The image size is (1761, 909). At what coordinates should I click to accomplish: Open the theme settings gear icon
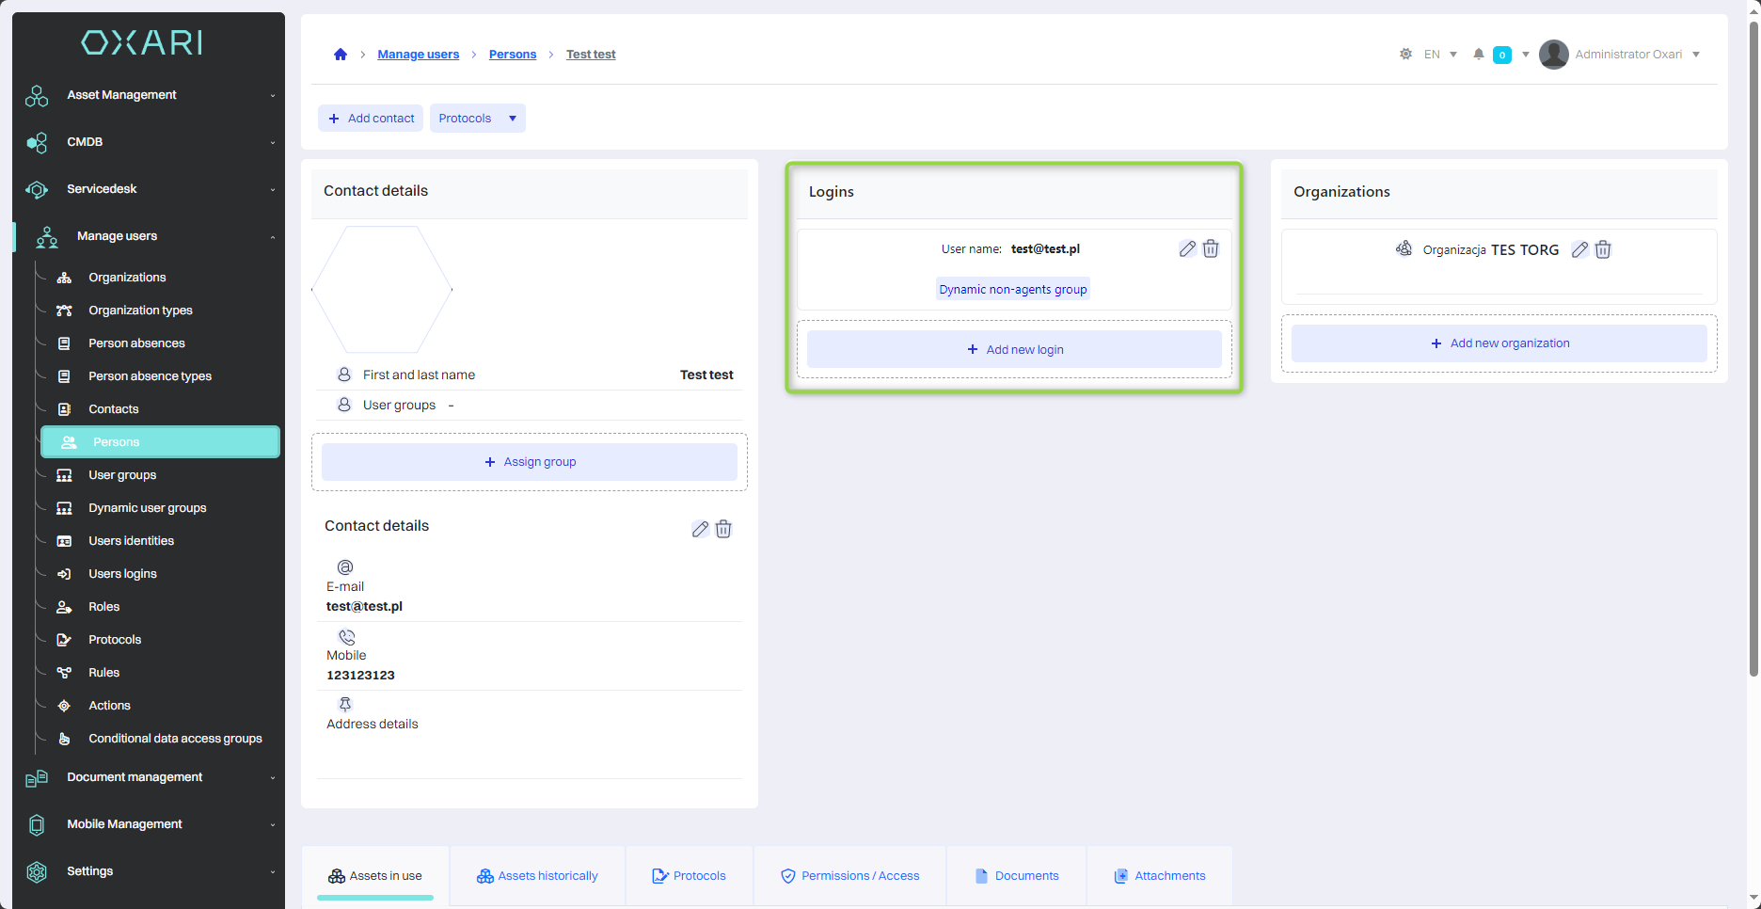coord(1405,55)
